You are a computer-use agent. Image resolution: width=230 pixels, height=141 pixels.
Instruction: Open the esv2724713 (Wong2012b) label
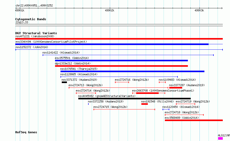click(x=86, y=85)
